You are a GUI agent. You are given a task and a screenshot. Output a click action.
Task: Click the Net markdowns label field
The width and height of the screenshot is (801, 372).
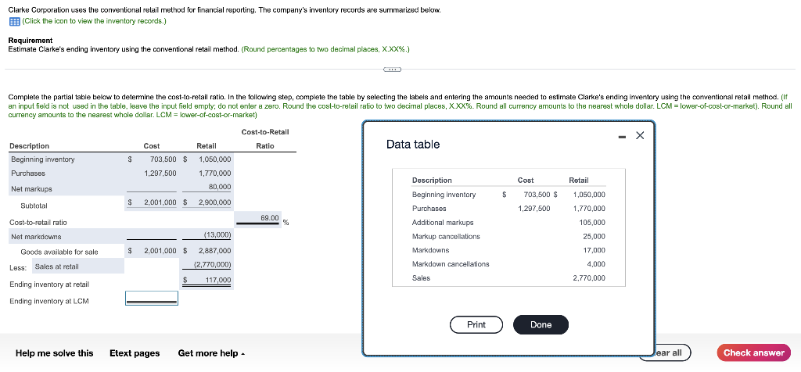pyautogui.click(x=67, y=237)
